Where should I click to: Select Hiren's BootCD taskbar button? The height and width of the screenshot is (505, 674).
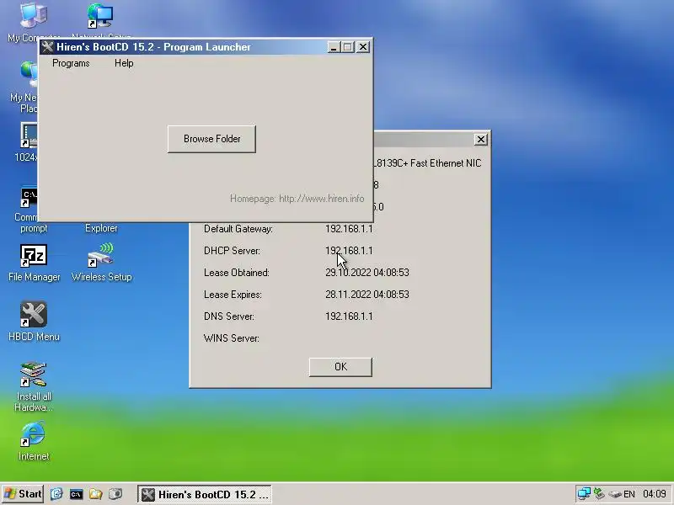(205, 494)
